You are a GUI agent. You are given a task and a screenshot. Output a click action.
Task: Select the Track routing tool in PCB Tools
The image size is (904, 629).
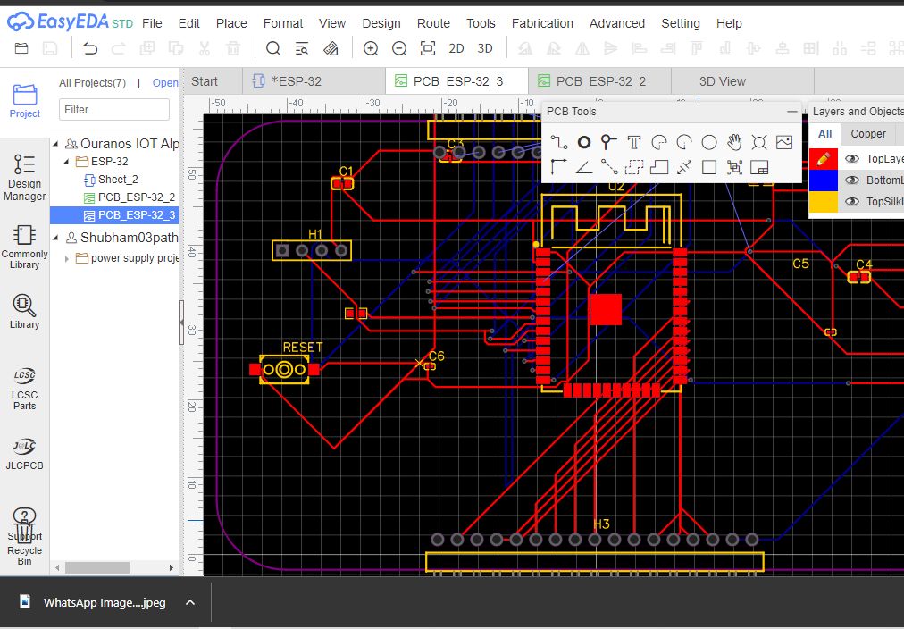(558, 142)
